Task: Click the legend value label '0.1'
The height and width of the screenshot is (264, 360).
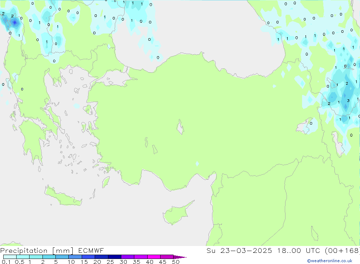Action: (x=6, y=262)
